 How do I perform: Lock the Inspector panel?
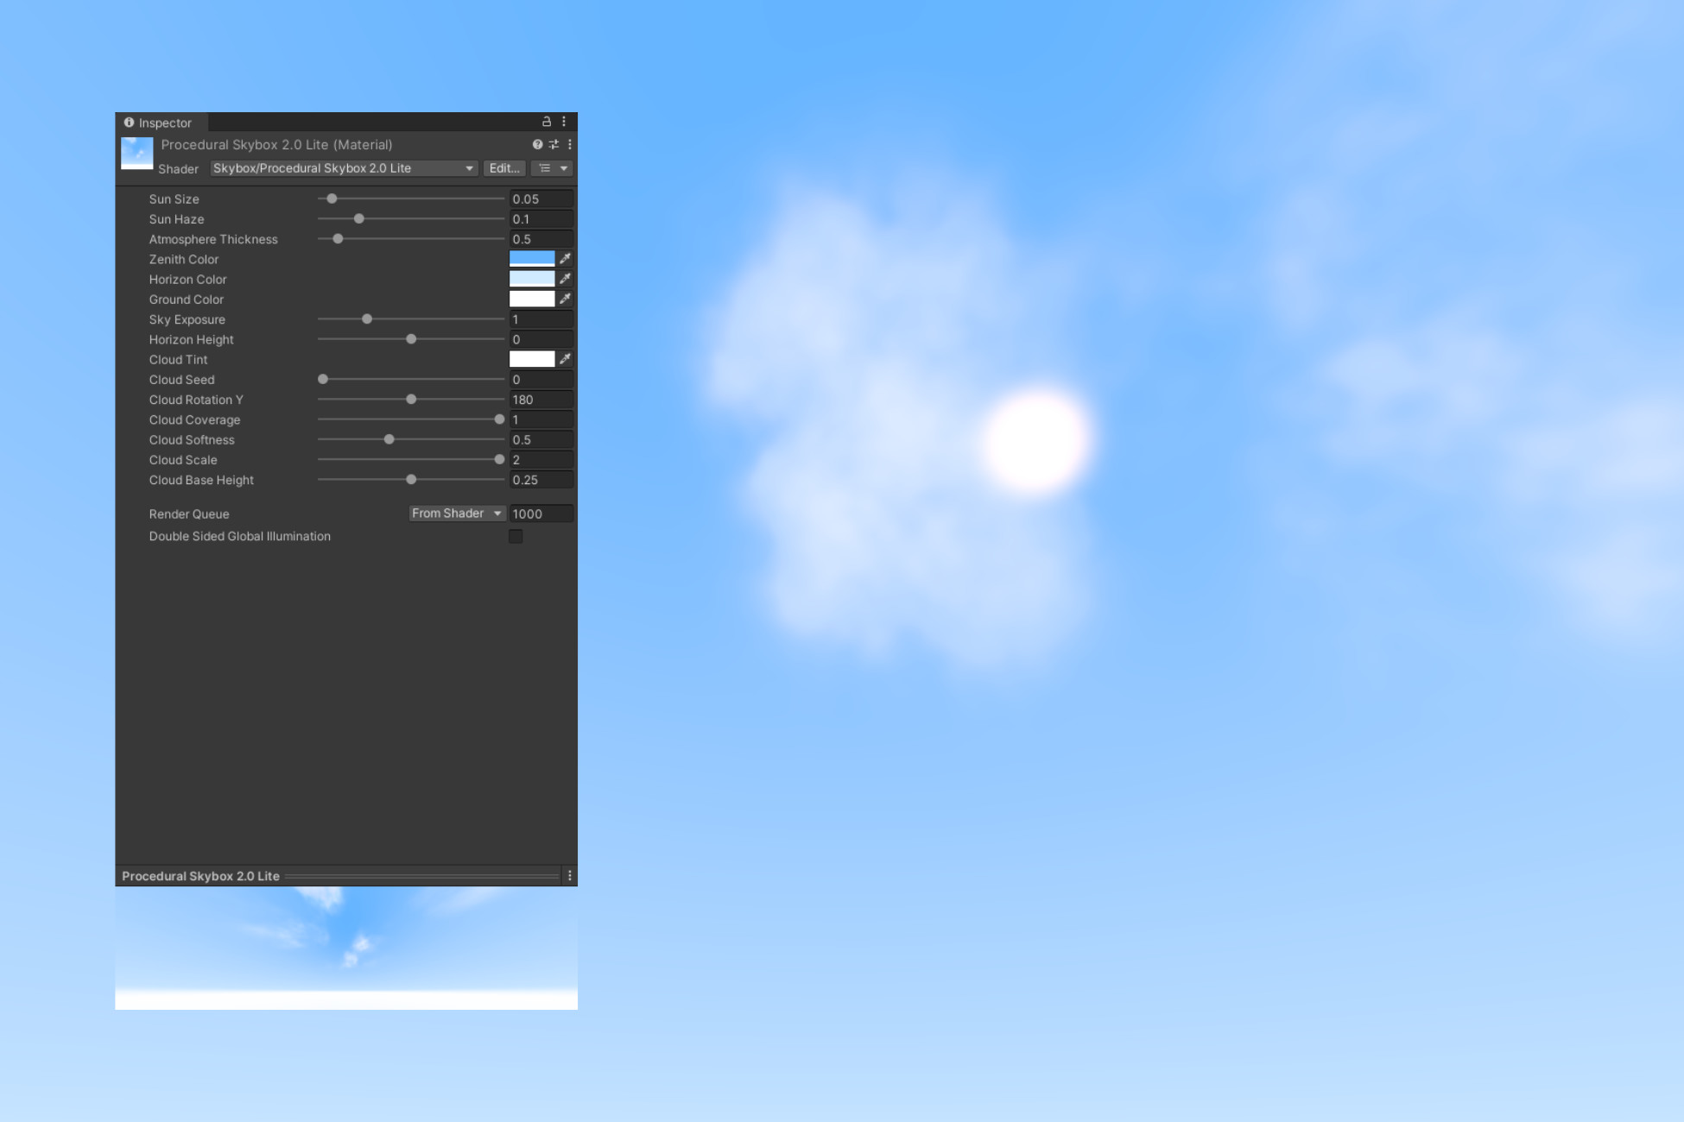click(546, 123)
